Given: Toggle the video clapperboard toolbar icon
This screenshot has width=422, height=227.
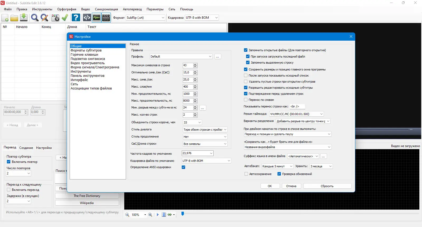Looking at the screenshot, I should (x=106, y=18).
